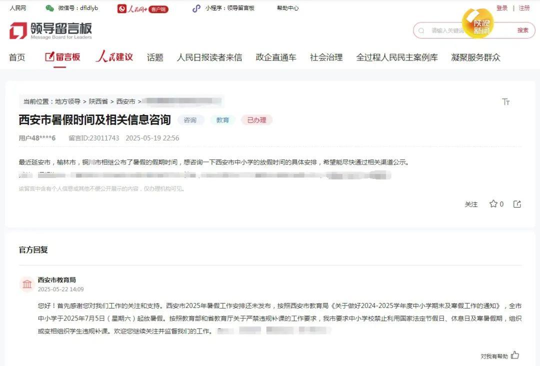
Task: Click the reply time 2025-05-22 14:09
Action: pyautogui.click(x=60, y=289)
